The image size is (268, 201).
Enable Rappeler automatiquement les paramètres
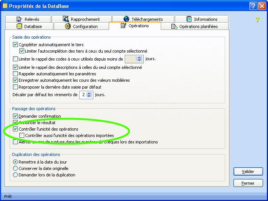coord(16,74)
